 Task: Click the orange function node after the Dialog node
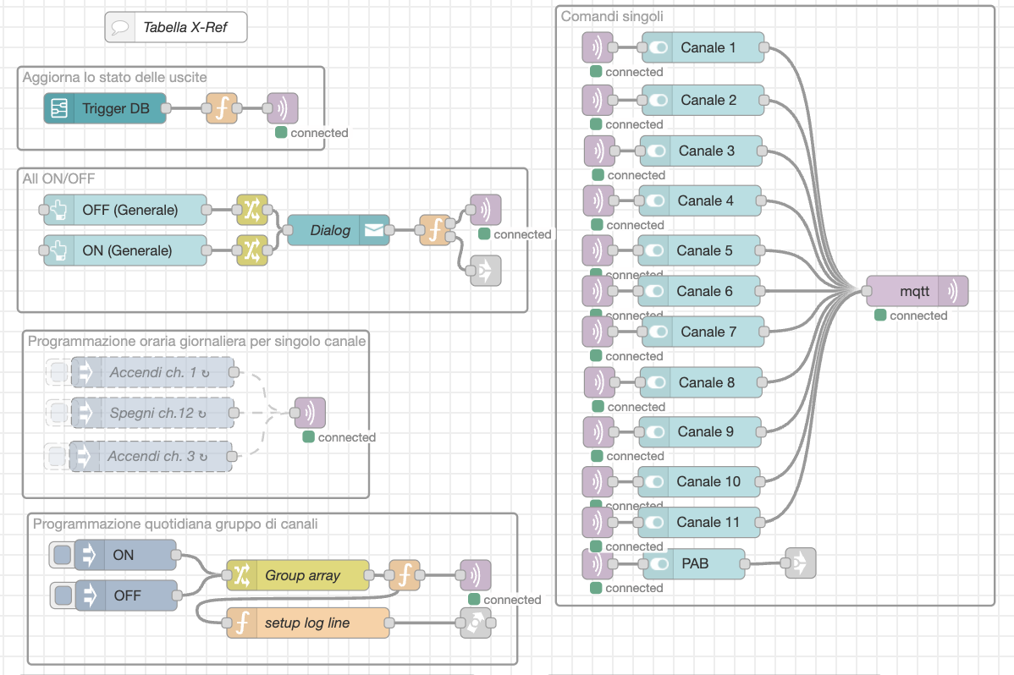point(435,229)
